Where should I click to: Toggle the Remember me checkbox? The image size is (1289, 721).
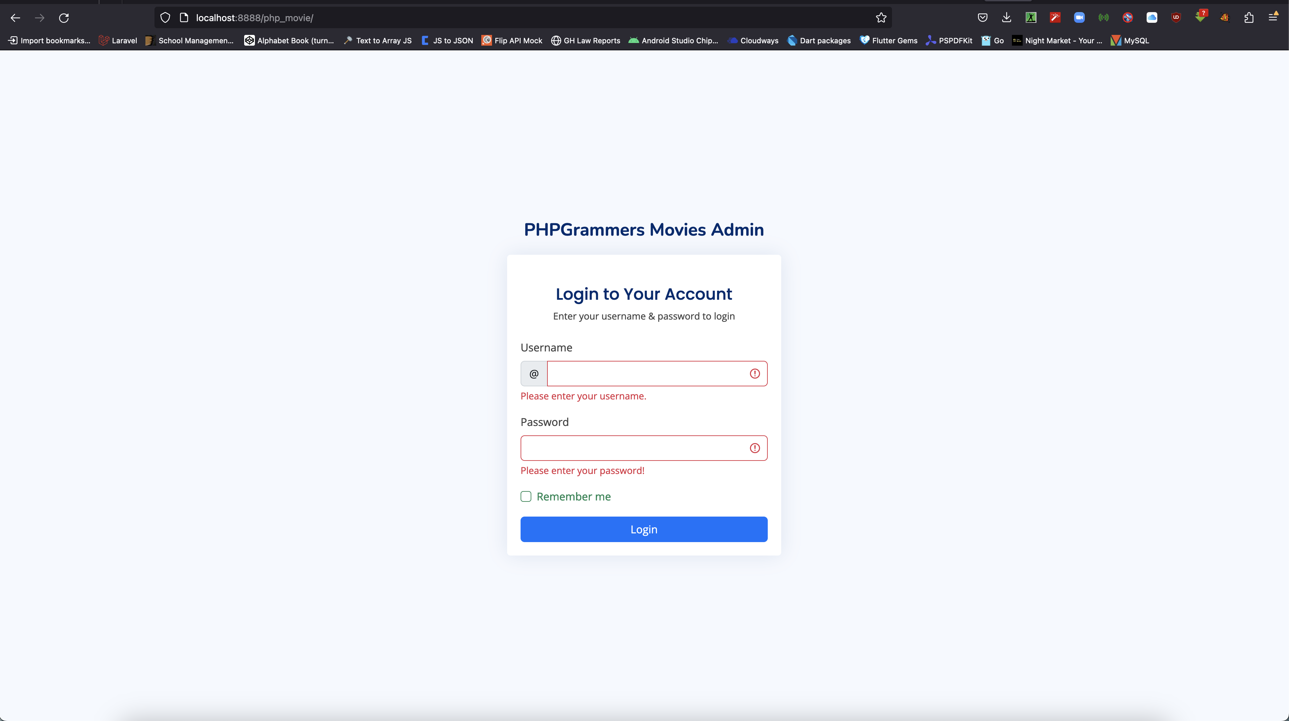pos(525,496)
